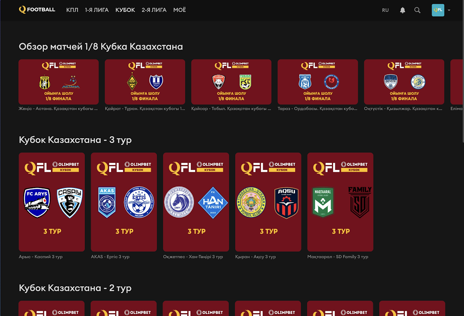Click the Ordabasy round crest
The height and width of the screenshot is (316, 464).
[332, 82]
